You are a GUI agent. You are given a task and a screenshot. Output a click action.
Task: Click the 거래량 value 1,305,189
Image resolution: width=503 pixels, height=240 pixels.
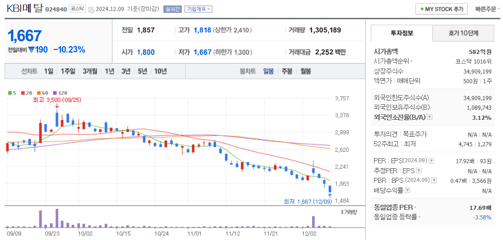(325, 30)
